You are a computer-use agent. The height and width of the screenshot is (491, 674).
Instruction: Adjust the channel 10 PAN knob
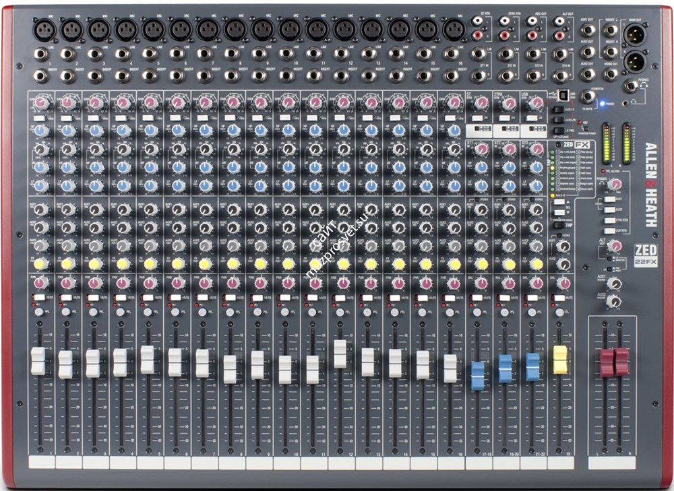pos(287,283)
